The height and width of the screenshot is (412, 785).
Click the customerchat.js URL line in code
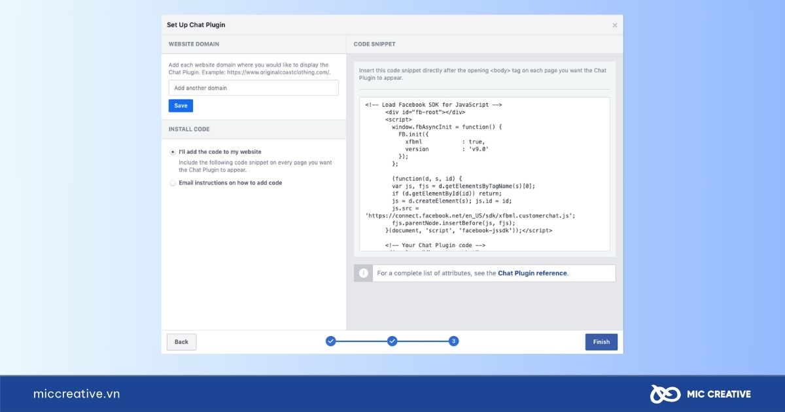click(470, 215)
